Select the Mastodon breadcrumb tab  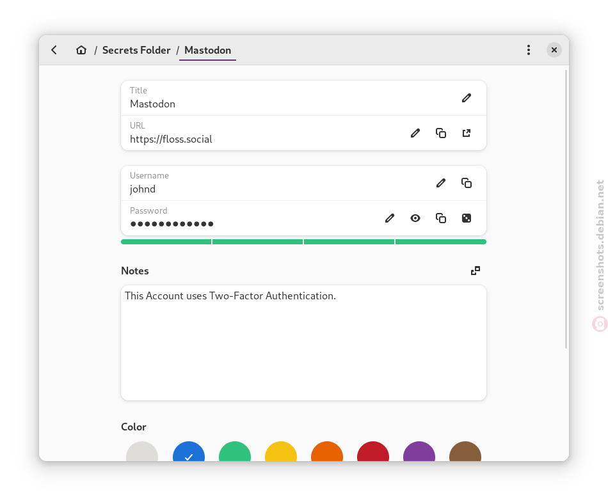click(207, 51)
